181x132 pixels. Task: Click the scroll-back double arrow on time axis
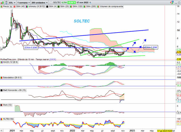(x=1, y=131)
